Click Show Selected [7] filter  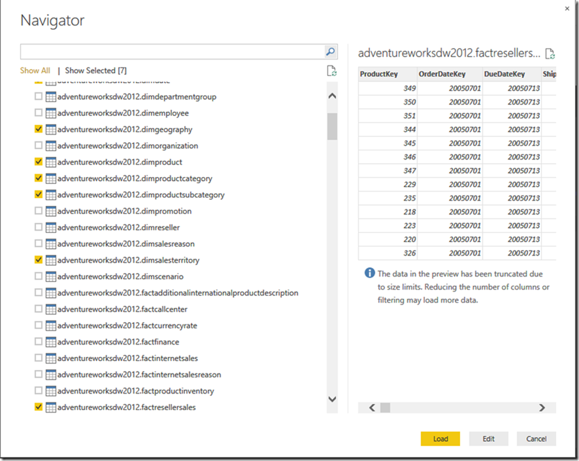[96, 71]
